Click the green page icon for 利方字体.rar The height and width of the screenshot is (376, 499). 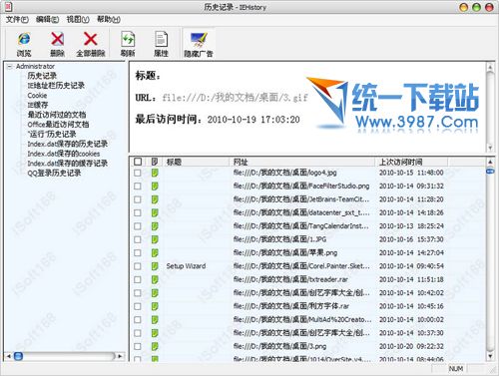[155, 306]
